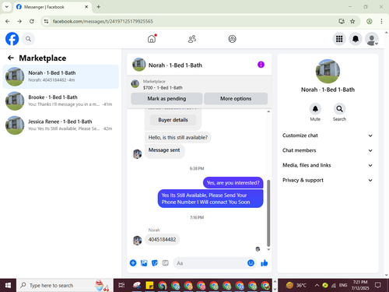Open the Windows Start menu
Image resolution: width=389 pixels, height=292 pixels.
click(8, 285)
